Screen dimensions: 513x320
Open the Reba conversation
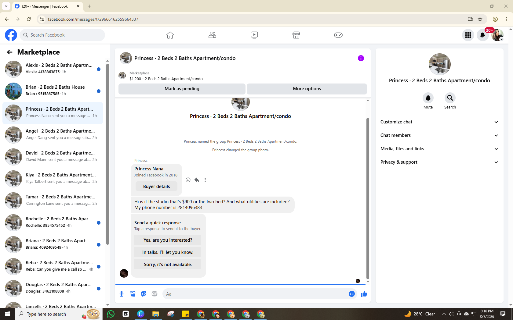(x=53, y=267)
